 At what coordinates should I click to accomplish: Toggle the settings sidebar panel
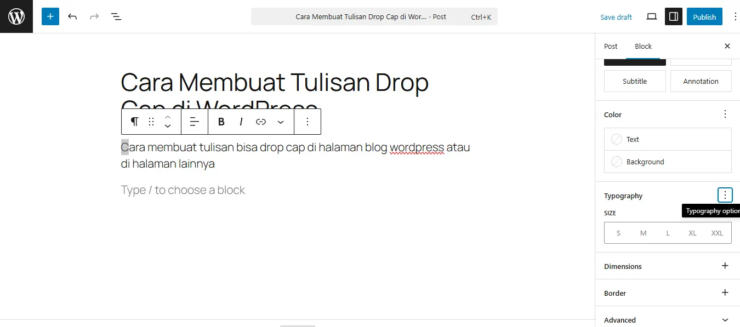click(674, 16)
